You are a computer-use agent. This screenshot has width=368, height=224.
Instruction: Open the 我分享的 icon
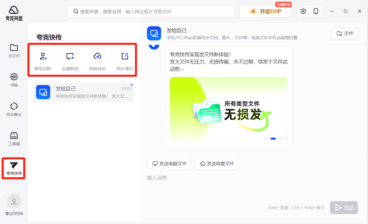(x=125, y=56)
